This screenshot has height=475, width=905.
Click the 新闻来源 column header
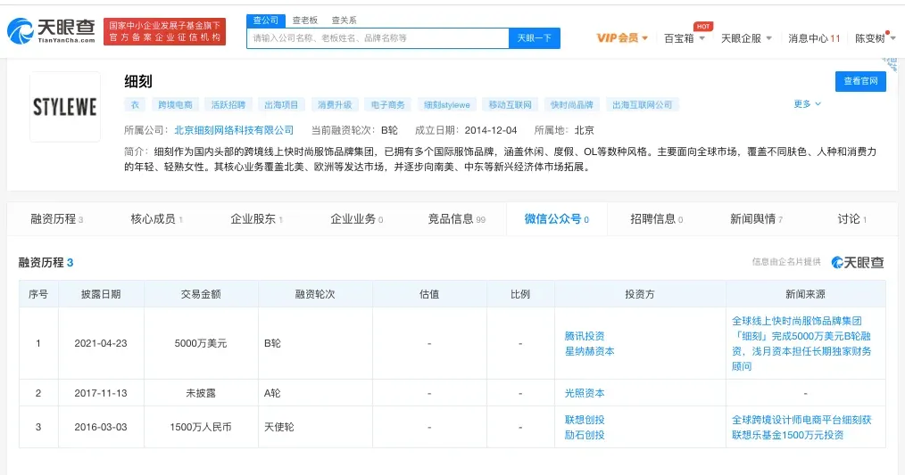click(805, 294)
